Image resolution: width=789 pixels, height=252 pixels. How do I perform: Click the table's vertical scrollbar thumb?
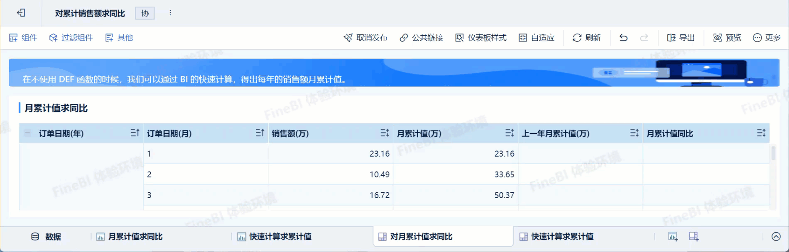(x=773, y=153)
